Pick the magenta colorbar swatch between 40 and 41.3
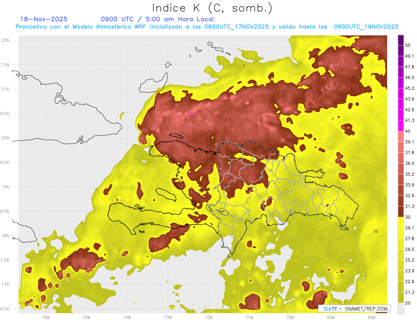 click(401, 126)
